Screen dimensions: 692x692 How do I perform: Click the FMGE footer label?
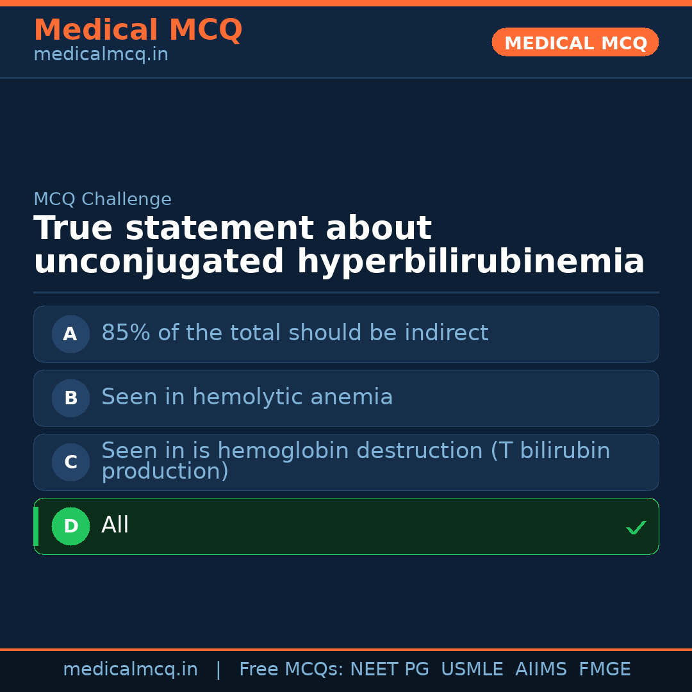tap(605, 670)
